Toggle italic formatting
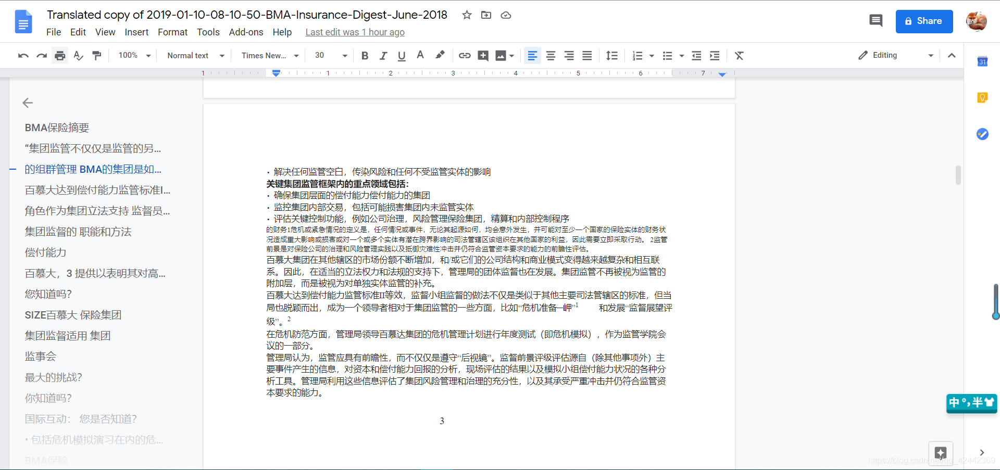The height and width of the screenshot is (470, 1000). (x=383, y=56)
